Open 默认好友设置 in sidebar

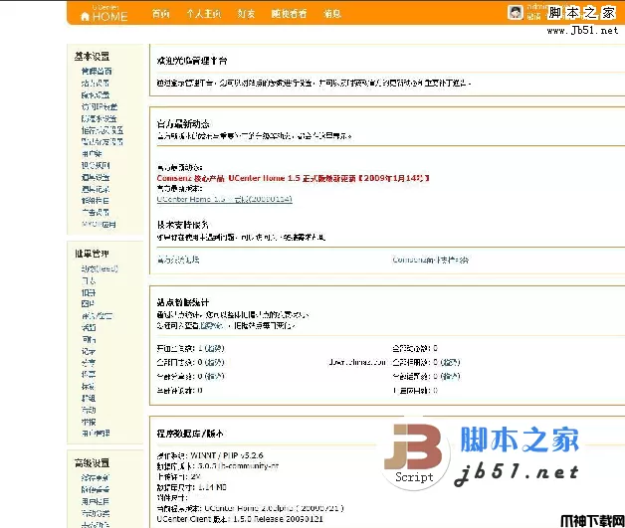103,142
